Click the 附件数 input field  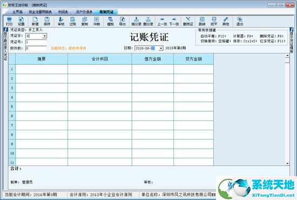(x=36, y=48)
